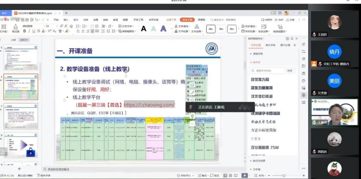Viewport: 361px width, 179px height.
Task: Start slideshow from status bar play button
Action: (244, 175)
